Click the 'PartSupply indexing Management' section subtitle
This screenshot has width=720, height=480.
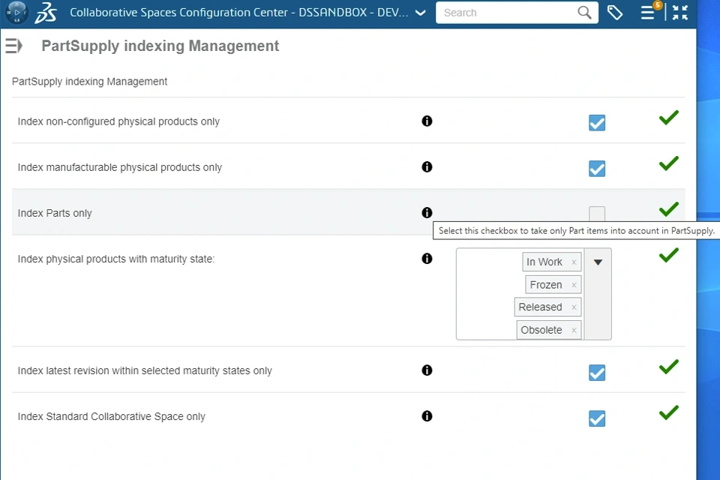point(89,81)
